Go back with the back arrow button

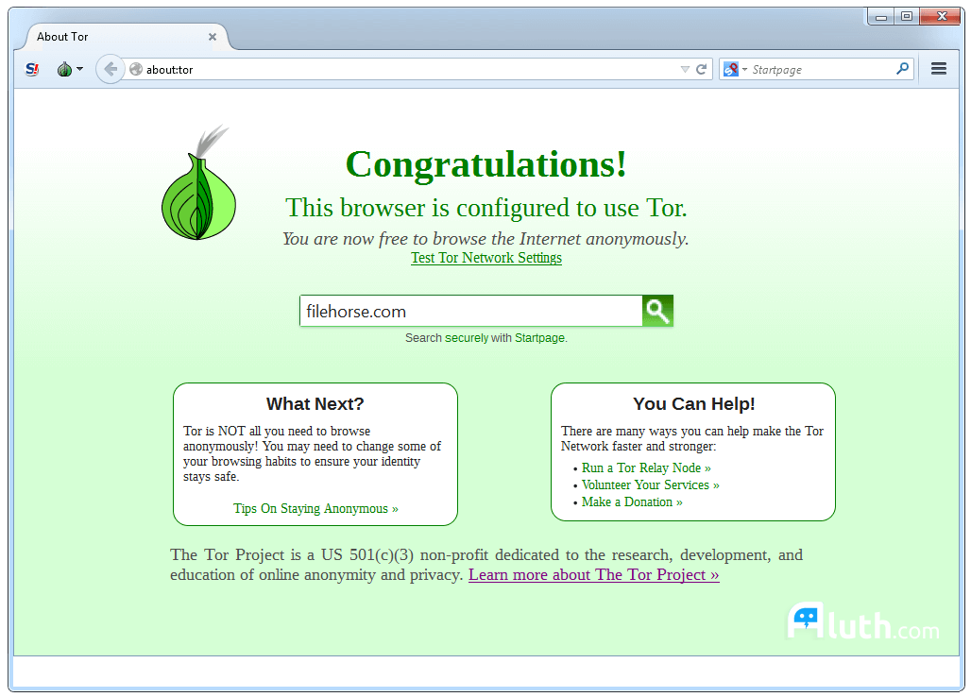coord(111,69)
